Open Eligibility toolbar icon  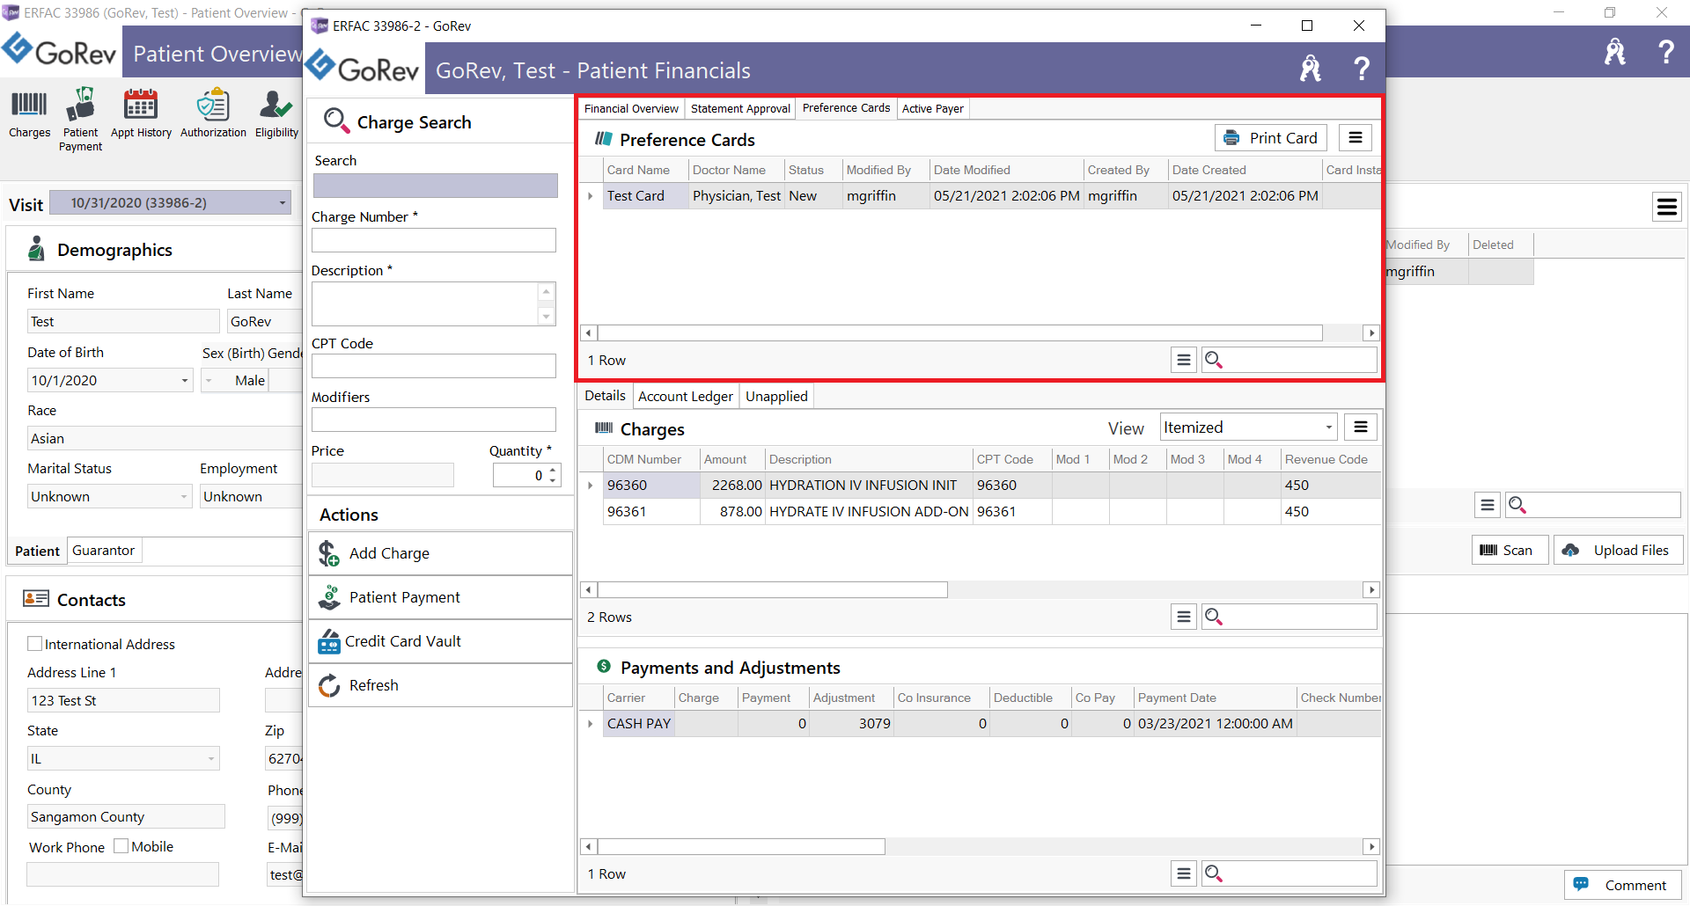click(x=276, y=114)
